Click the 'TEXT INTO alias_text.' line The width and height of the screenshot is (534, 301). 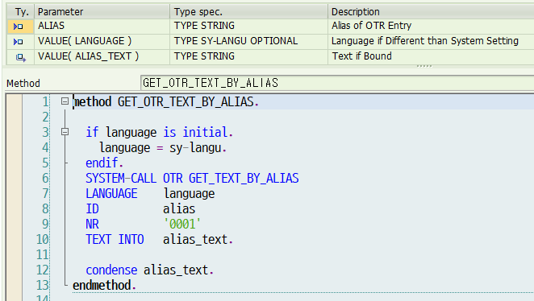pos(159,240)
